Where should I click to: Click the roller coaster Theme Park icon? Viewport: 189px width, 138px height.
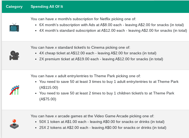(x=14, y=90)
